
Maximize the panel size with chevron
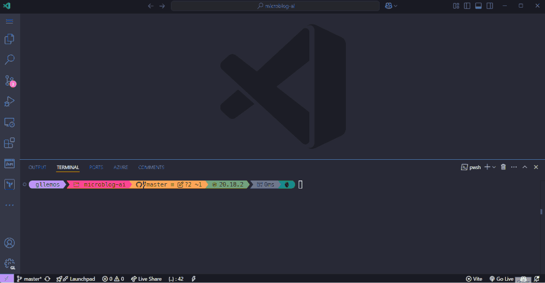pyautogui.click(x=525, y=167)
